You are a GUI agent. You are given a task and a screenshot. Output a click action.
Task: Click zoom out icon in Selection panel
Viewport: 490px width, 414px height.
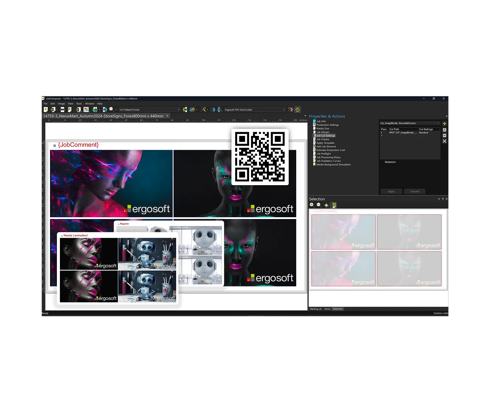point(318,205)
